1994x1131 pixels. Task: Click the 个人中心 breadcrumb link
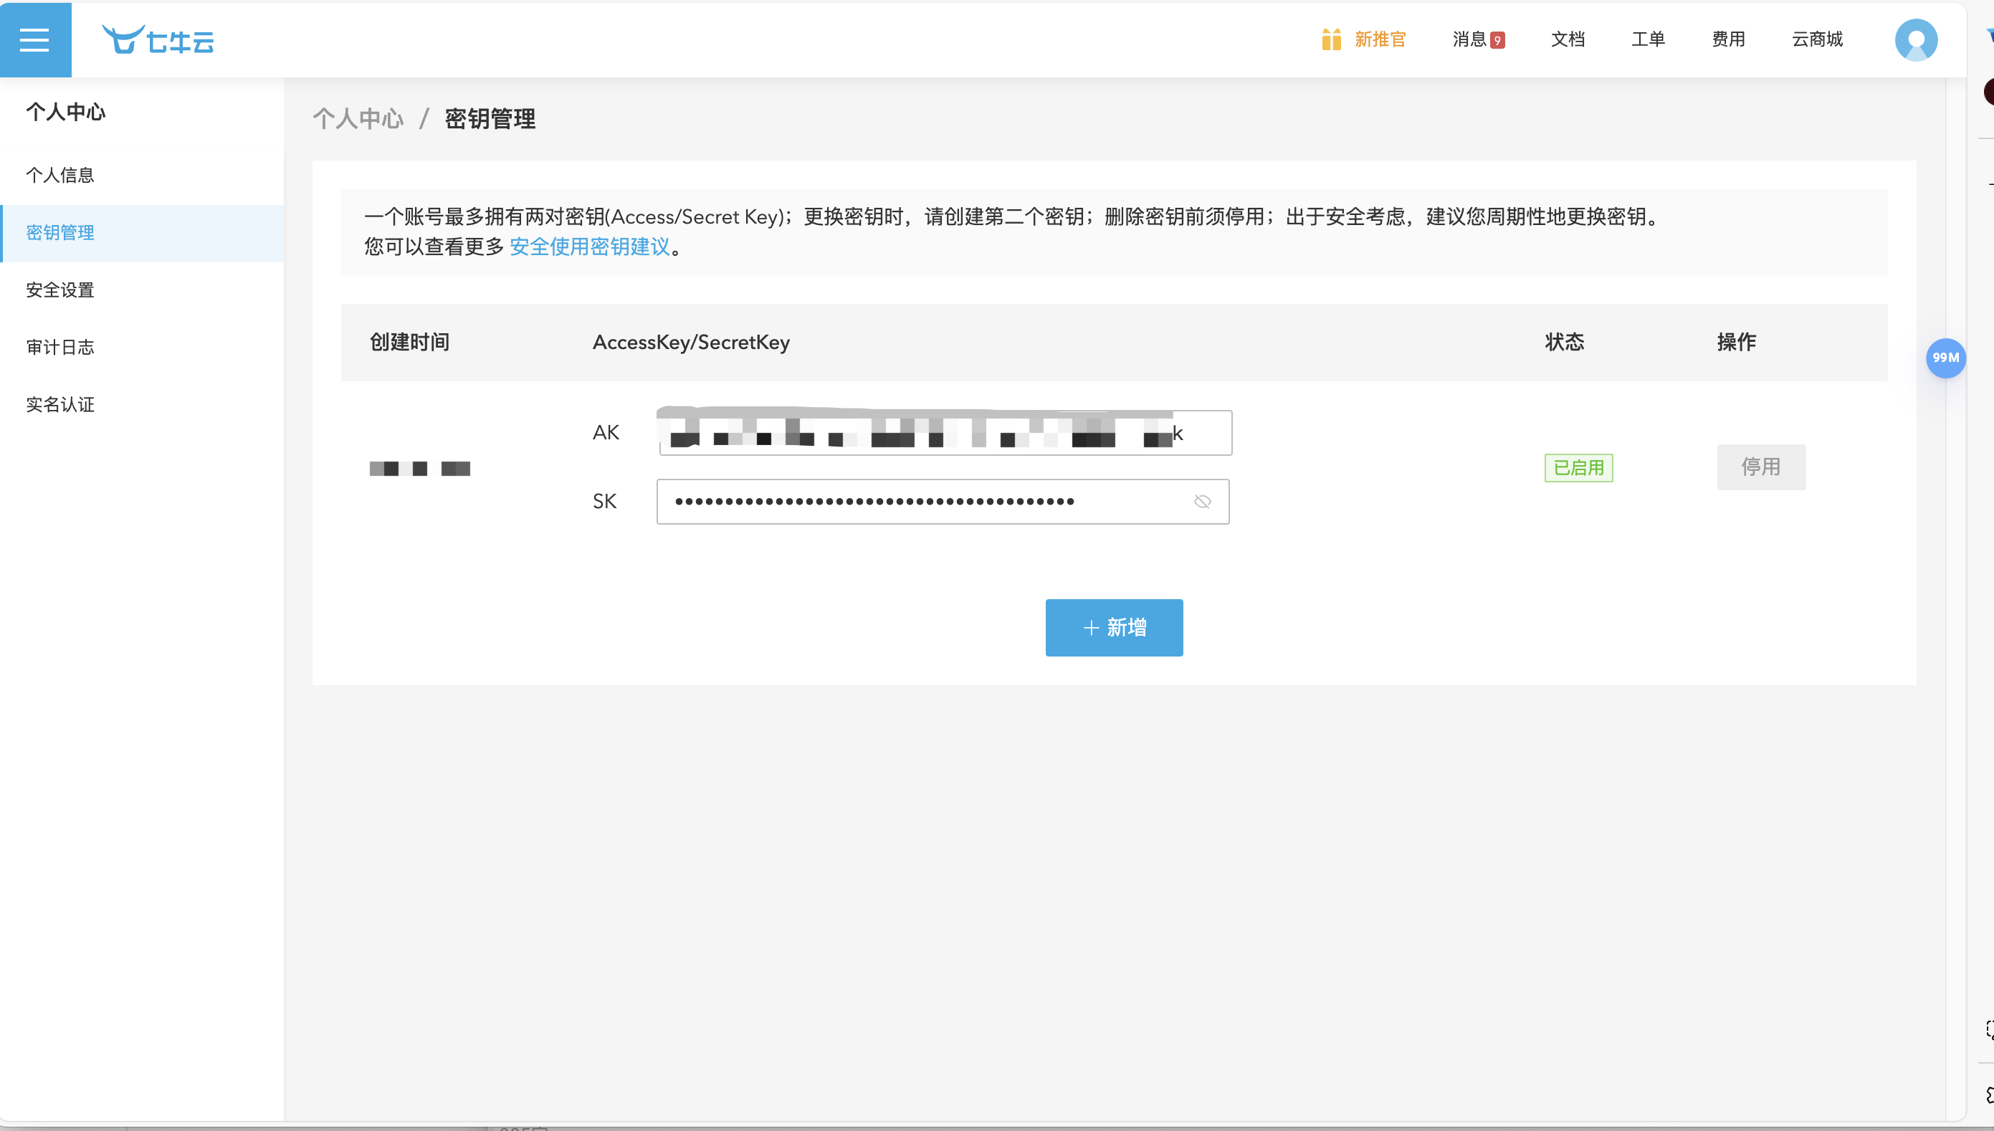coord(358,119)
